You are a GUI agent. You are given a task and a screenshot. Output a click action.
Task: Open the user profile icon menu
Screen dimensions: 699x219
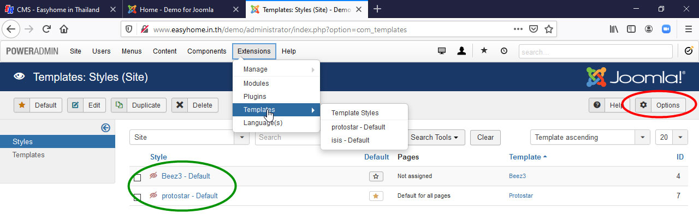(461, 51)
